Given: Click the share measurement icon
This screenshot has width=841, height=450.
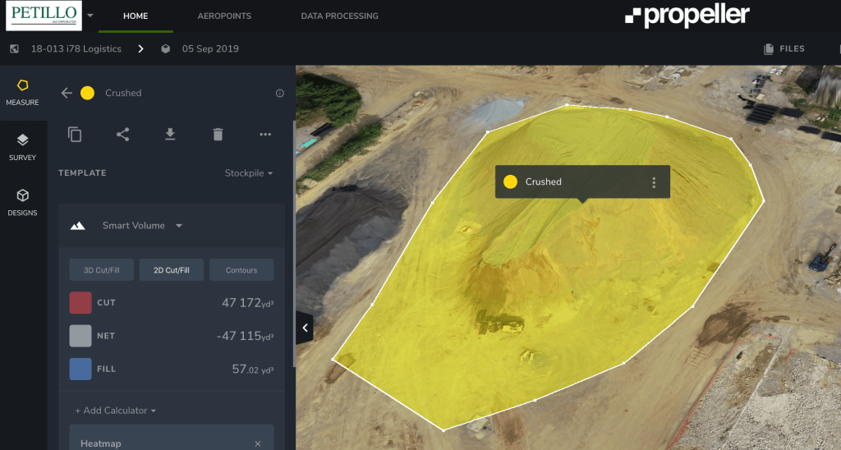Looking at the screenshot, I should pos(122,135).
